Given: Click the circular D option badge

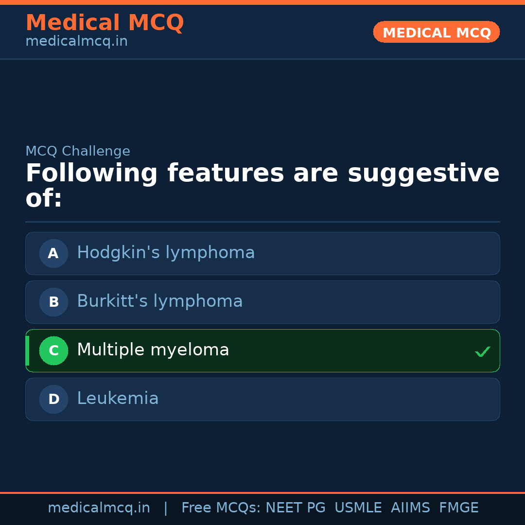Looking at the screenshot, I should 53,399.
